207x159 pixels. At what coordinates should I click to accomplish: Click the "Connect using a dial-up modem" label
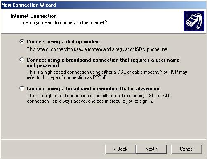coord(63,42)
